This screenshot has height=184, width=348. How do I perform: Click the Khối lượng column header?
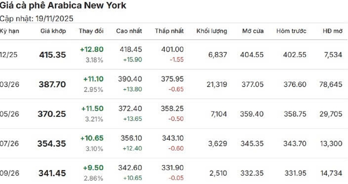pos(212,31)
